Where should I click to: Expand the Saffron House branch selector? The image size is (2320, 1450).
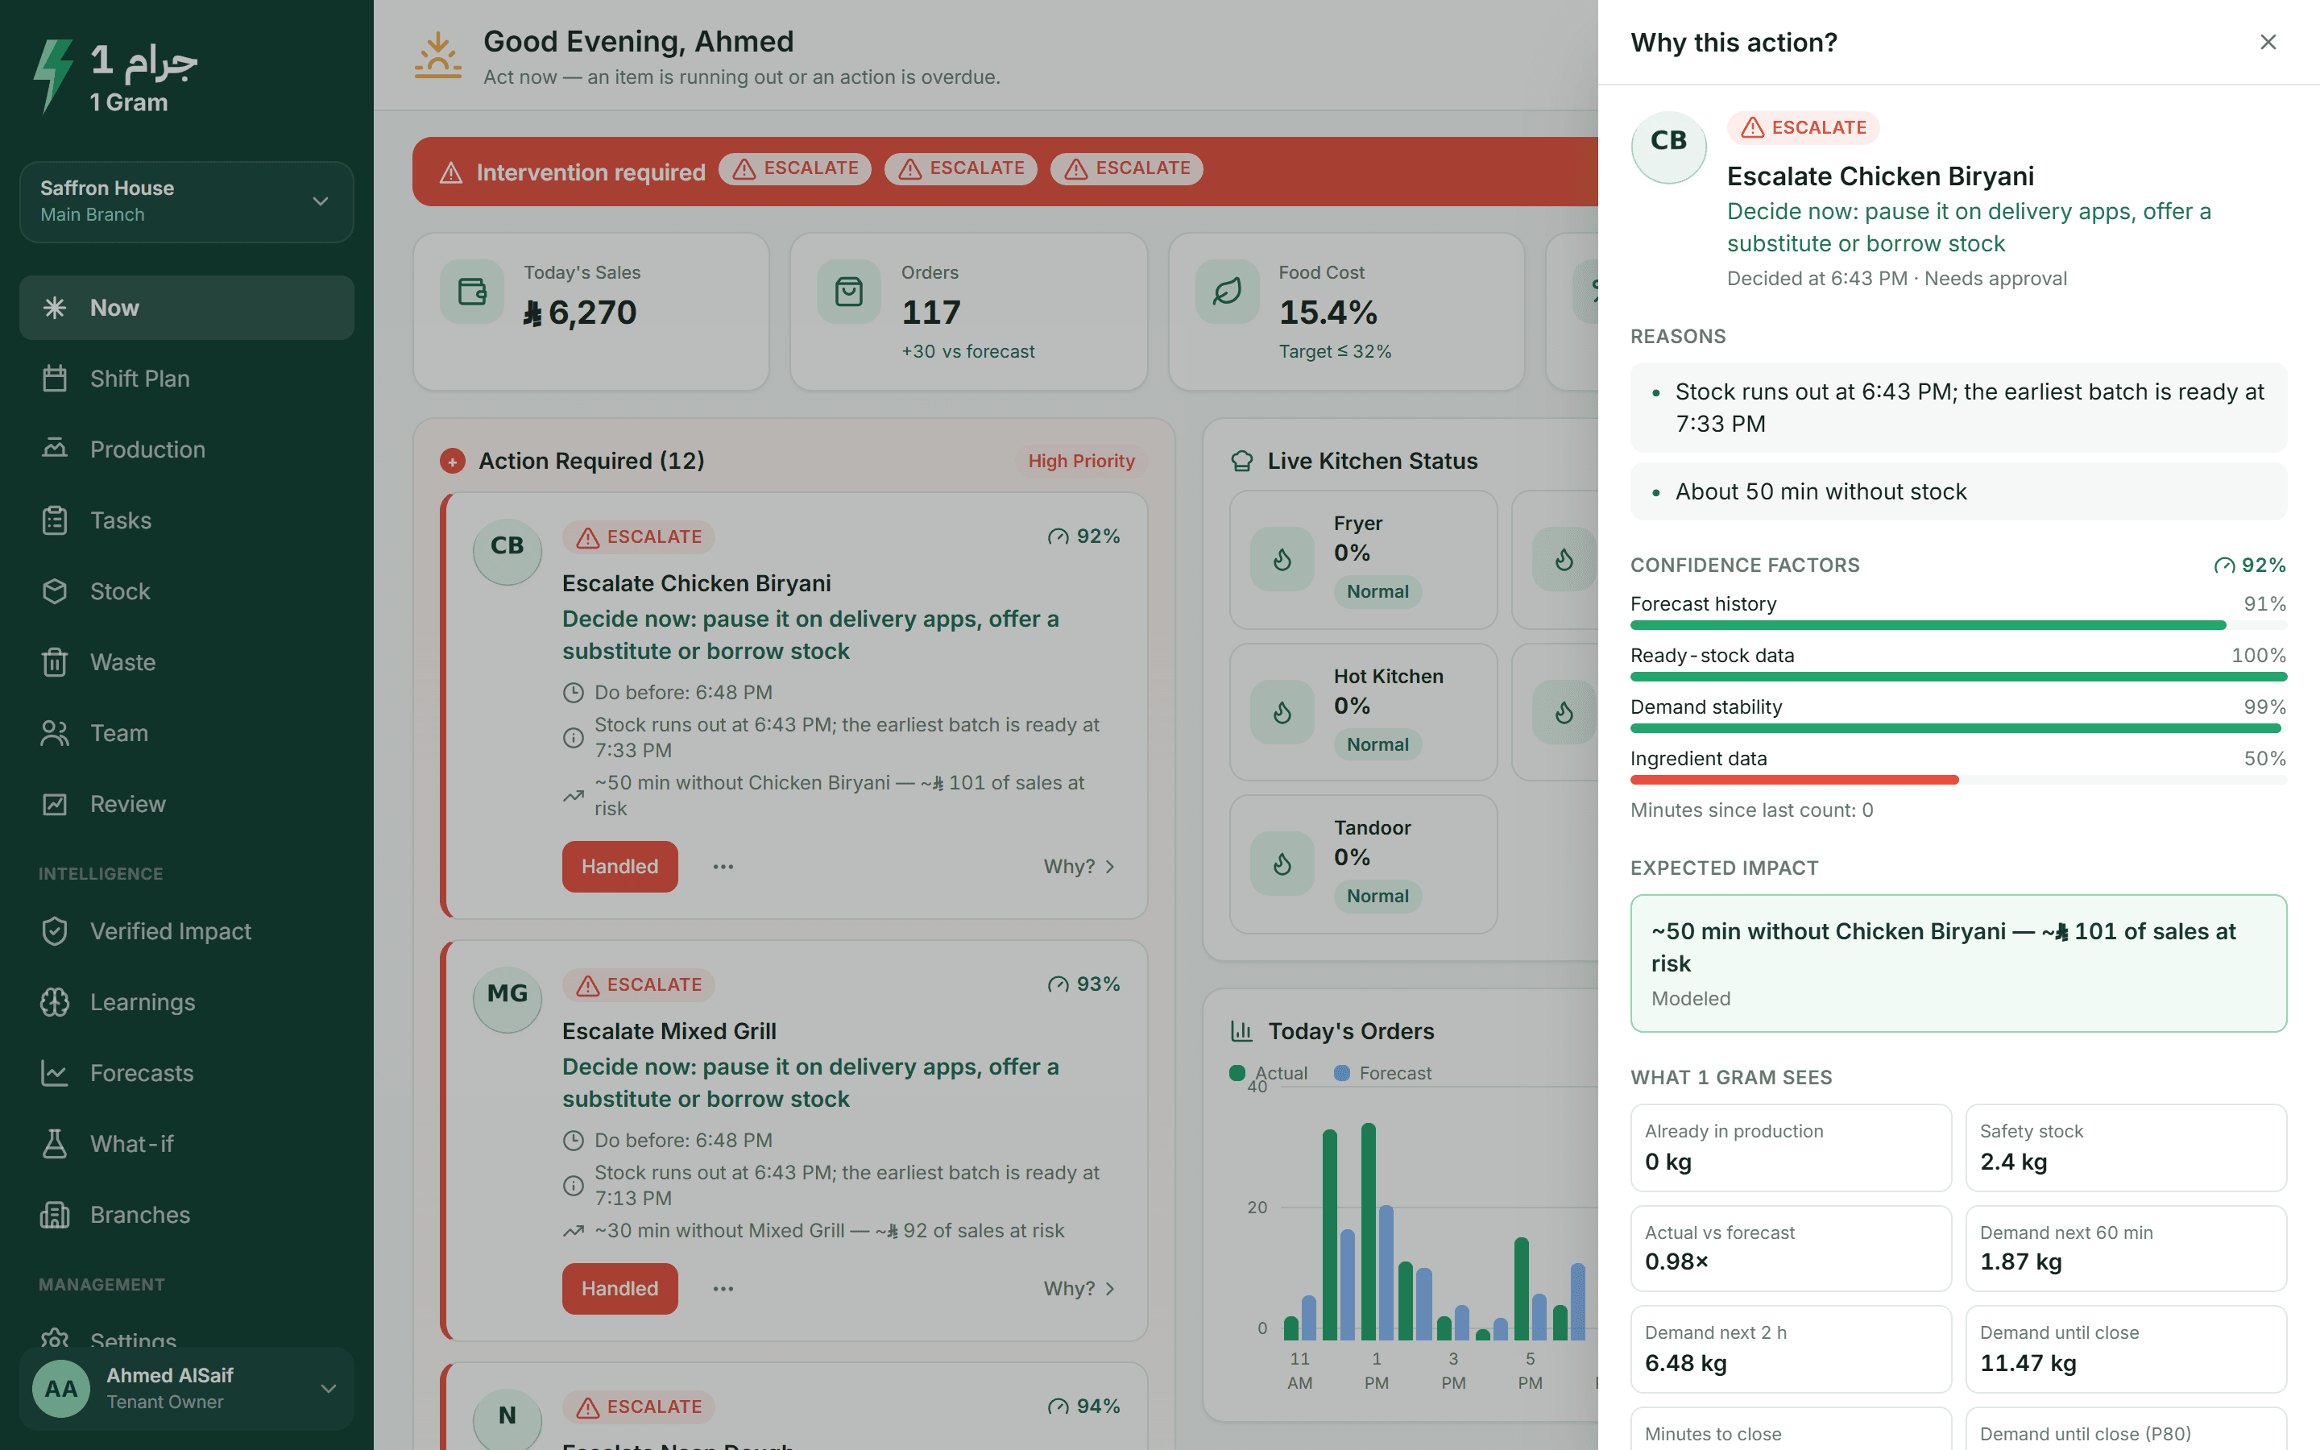click(x=186, y=201)
